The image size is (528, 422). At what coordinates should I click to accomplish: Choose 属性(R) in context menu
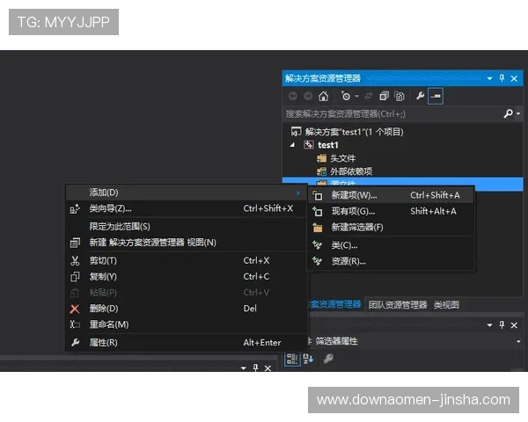point(186,343)
